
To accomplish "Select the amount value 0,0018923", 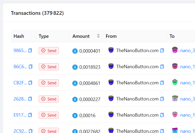I will (x=90, y=67).
